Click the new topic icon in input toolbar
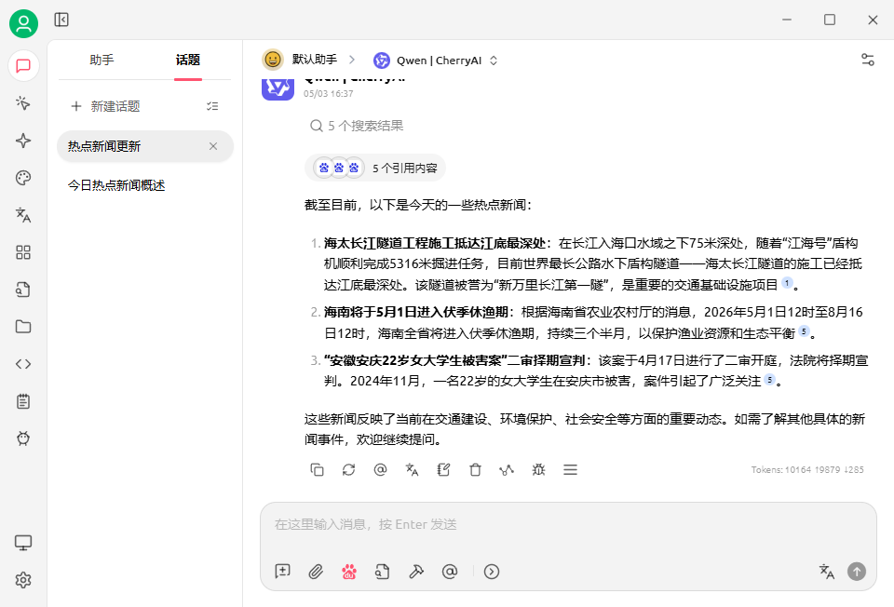Viewport: 894px width, 607px height. [283, 571]
